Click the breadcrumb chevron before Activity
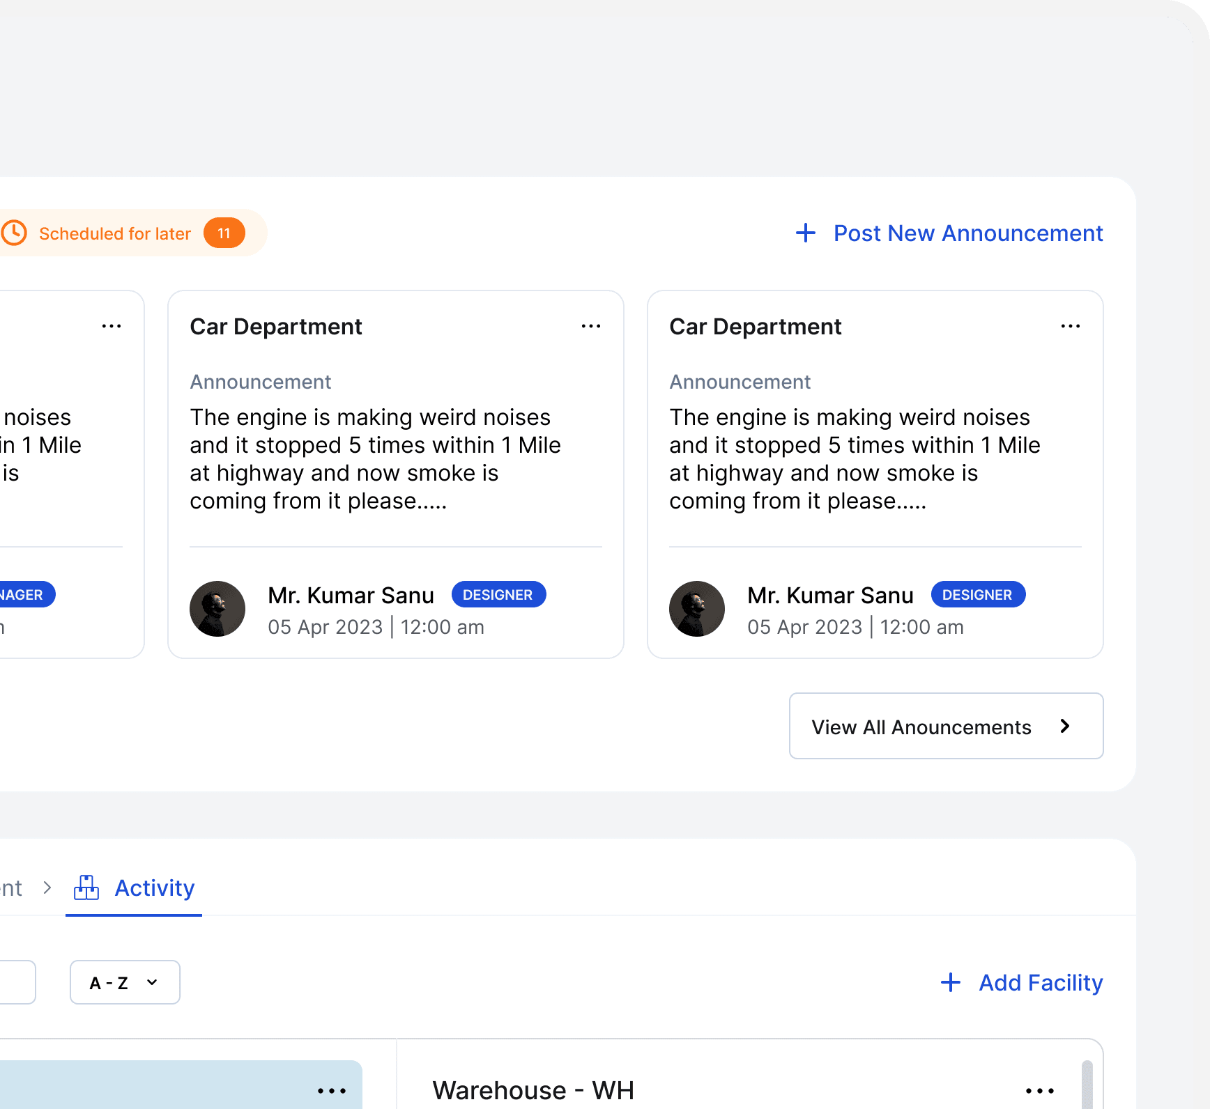 point(47,888)
